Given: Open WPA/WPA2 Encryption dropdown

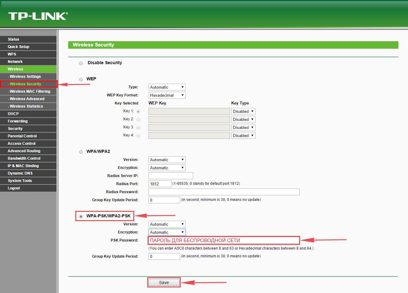Looking at the screenshot, I should click(x=167, y=168).
